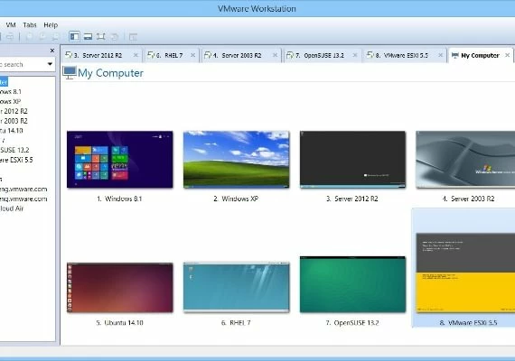Select the Server 2003 R2 entry in the library tree
This screenshot has width=515, height=361.
pos(14,121)
